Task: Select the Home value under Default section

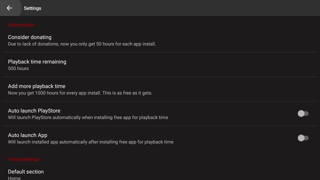Action: tap(14, 178)
